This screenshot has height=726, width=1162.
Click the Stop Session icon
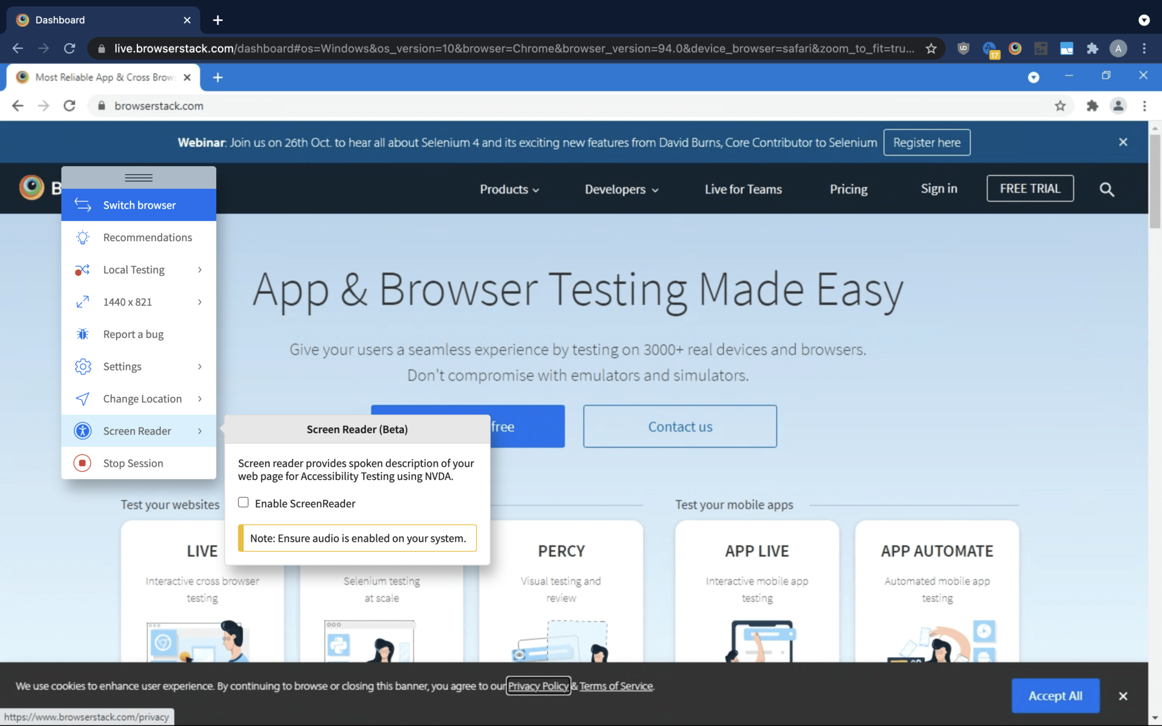click(x=82, y=463)
